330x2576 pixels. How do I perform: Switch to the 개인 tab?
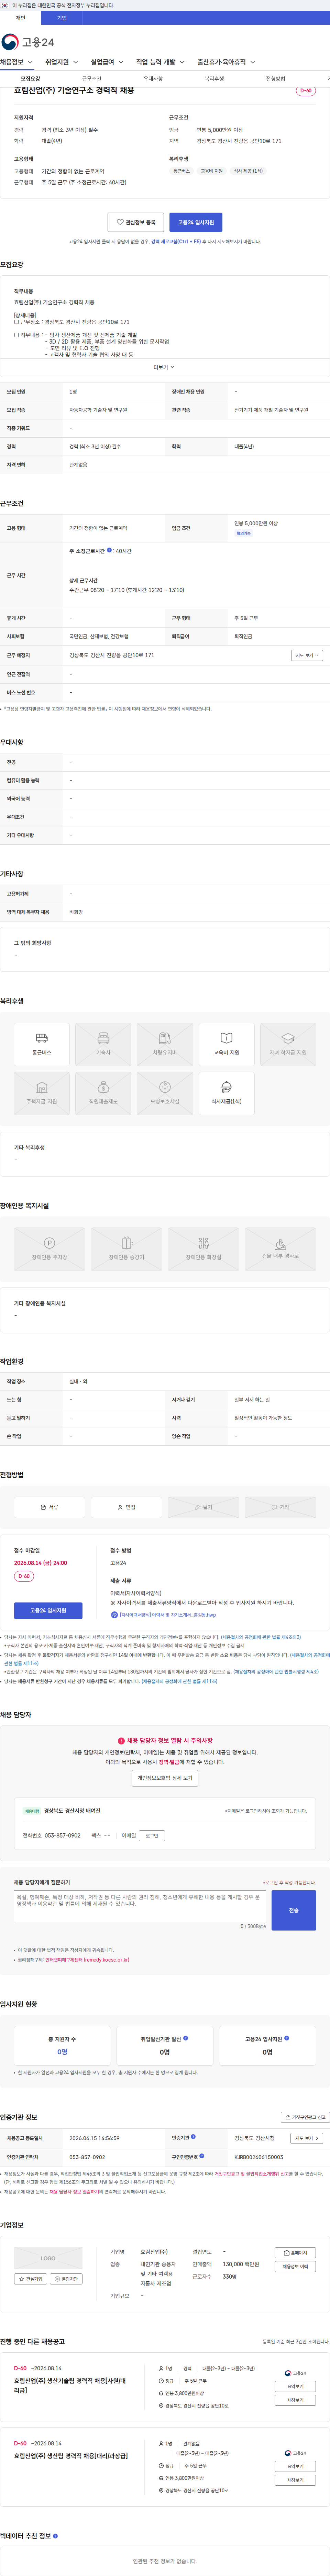[20, 18]
